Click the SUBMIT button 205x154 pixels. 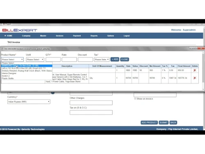(164, 122)
